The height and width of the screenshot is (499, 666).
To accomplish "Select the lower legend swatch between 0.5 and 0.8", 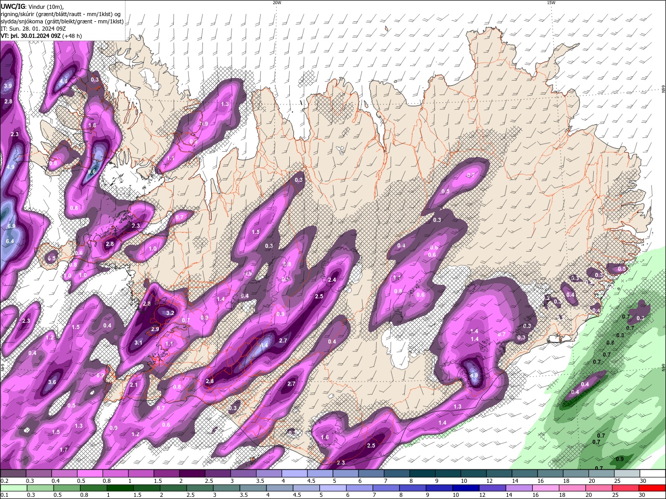I will [67, 488].
